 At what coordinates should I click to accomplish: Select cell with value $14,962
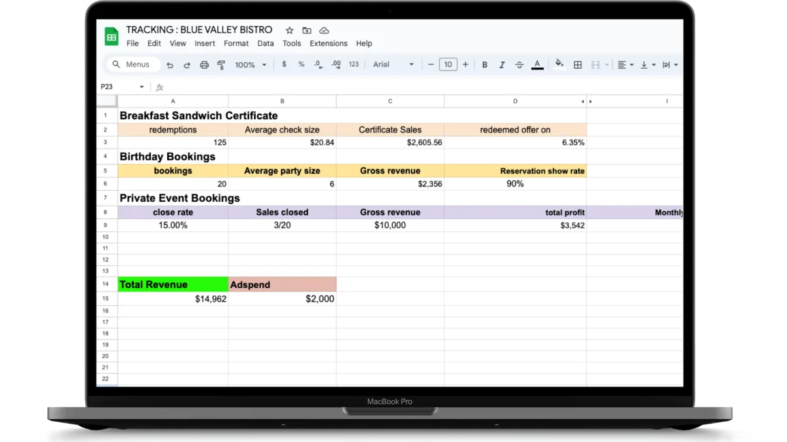[x=173, y=299]
